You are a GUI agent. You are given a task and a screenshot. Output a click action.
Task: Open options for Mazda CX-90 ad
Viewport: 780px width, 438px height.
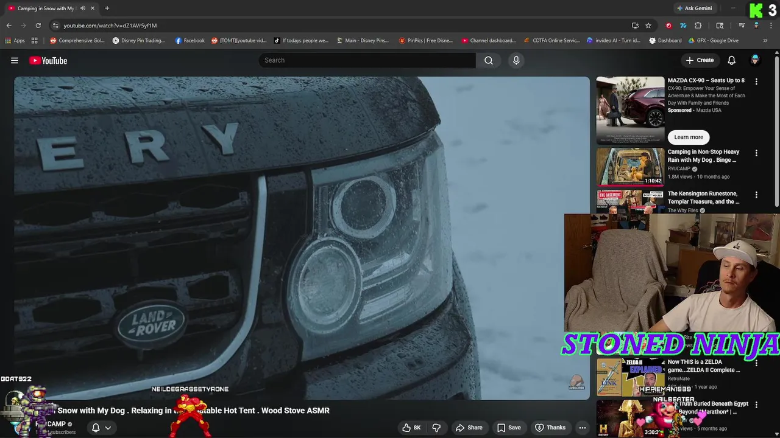756,81
